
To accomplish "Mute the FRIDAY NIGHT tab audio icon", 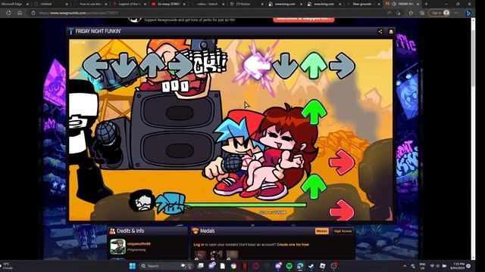I will [394, 4].
